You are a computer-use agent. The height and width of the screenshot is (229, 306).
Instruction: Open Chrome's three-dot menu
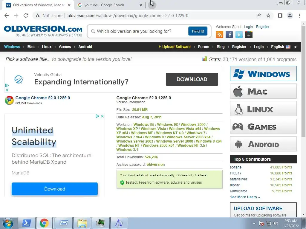[x=299, y=16]
